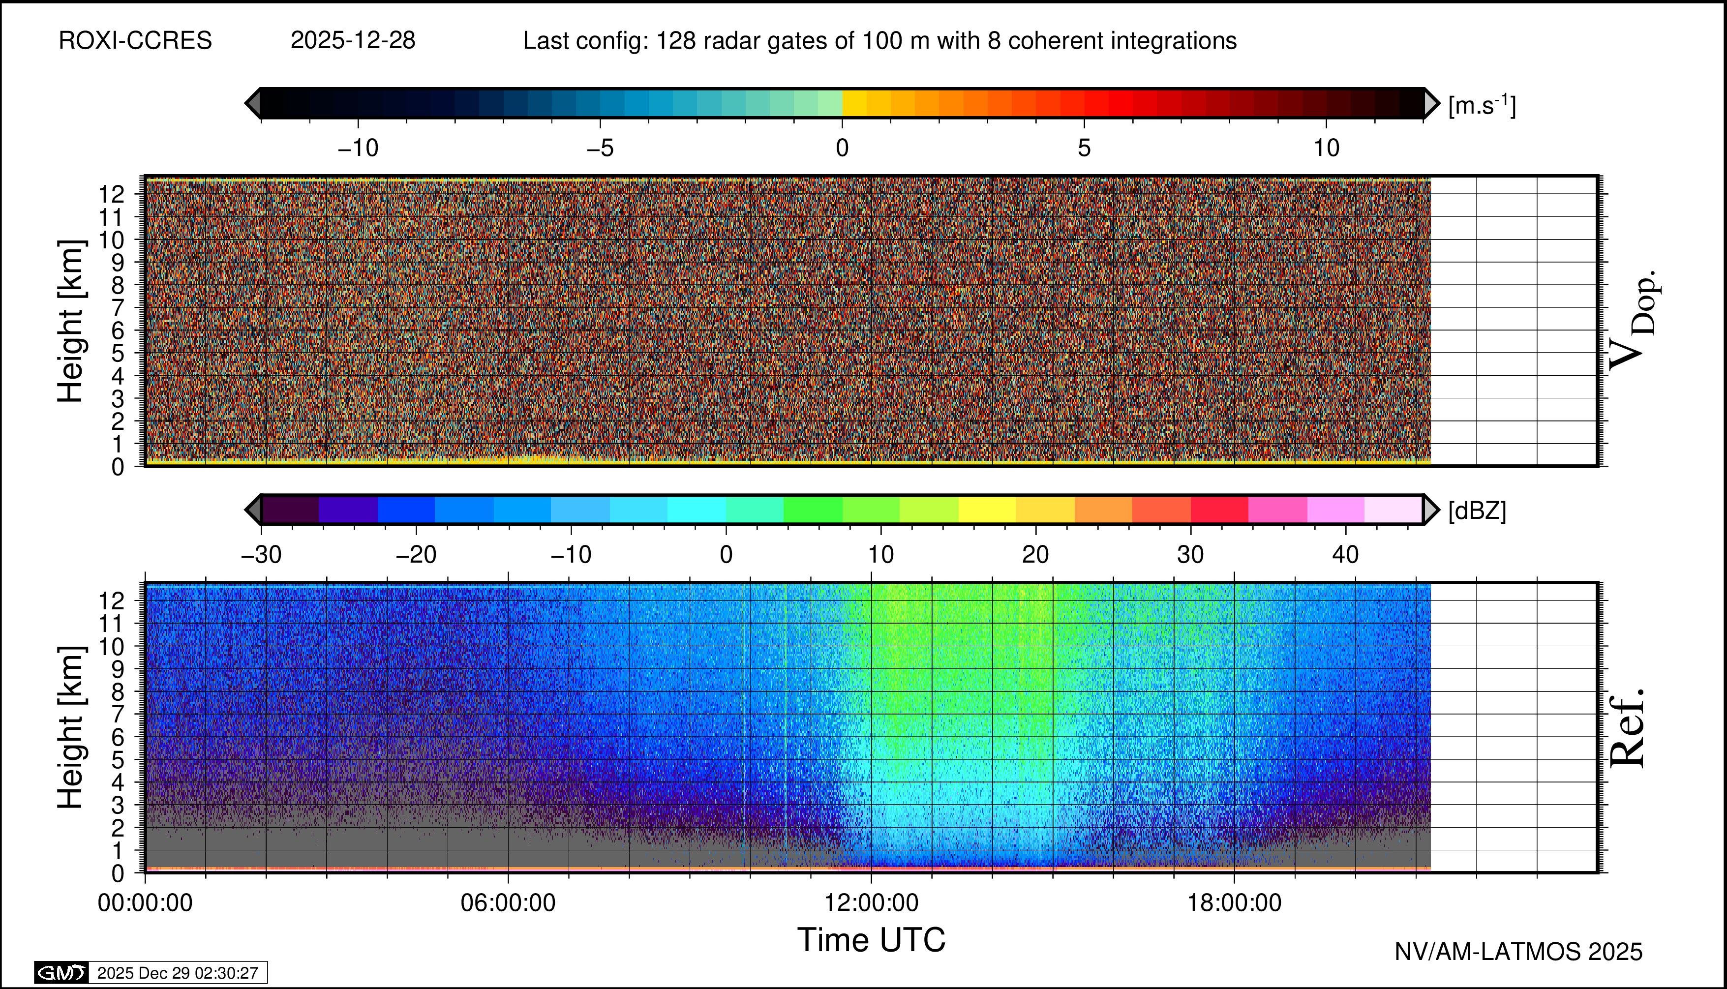Click the 12:00:00 time axis label
This screenshot has height=989, width=1727.
(x=871, y=903)
